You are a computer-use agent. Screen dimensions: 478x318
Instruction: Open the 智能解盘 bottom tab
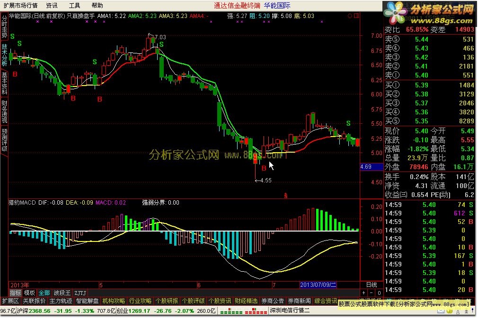pos(87,301)
